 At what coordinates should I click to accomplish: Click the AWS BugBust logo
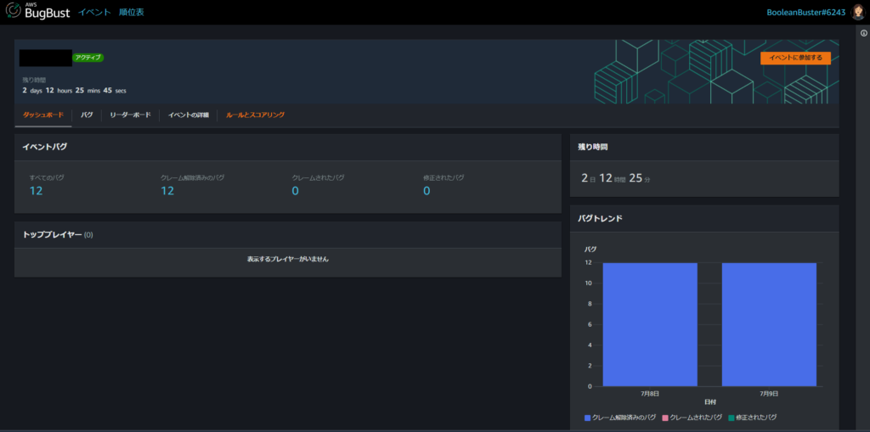[37, 12]
